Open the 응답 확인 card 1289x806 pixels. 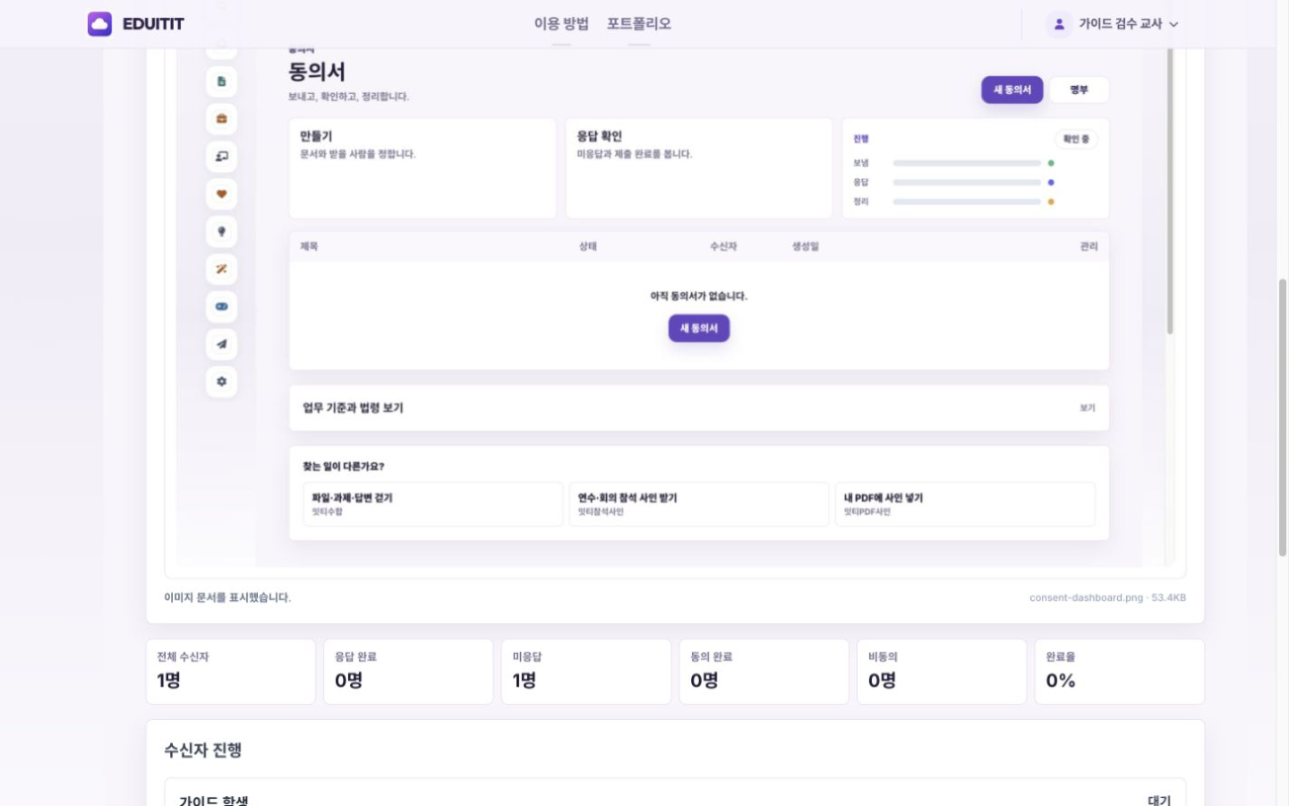tap(699, 168)
